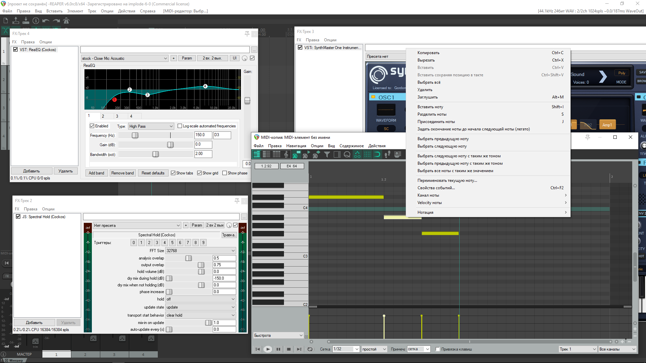Toggle Log-scale automated frequencies checkbox

click(180, 126)
